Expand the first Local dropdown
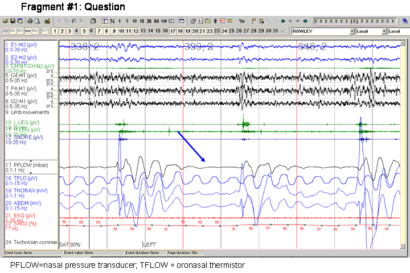This screenshot has height=273, width=410. tap(384, 31)
